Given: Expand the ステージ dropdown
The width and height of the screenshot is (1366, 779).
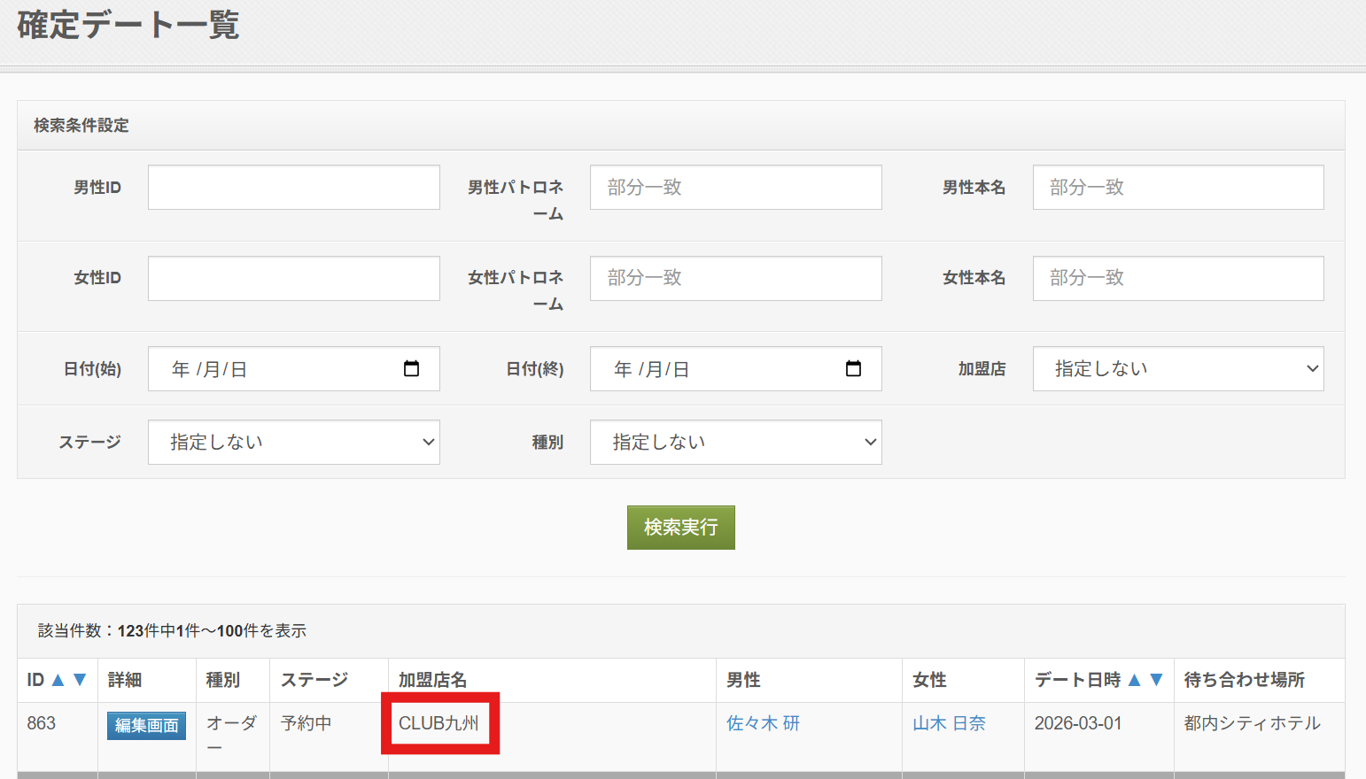Looking at the screenshot, I should tap(293, 443).
